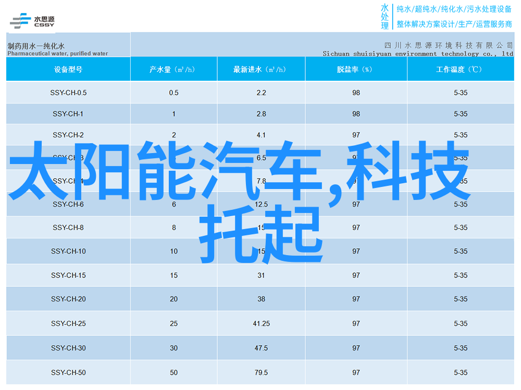Select the Pharmaceutical water, purified water title

58,53
